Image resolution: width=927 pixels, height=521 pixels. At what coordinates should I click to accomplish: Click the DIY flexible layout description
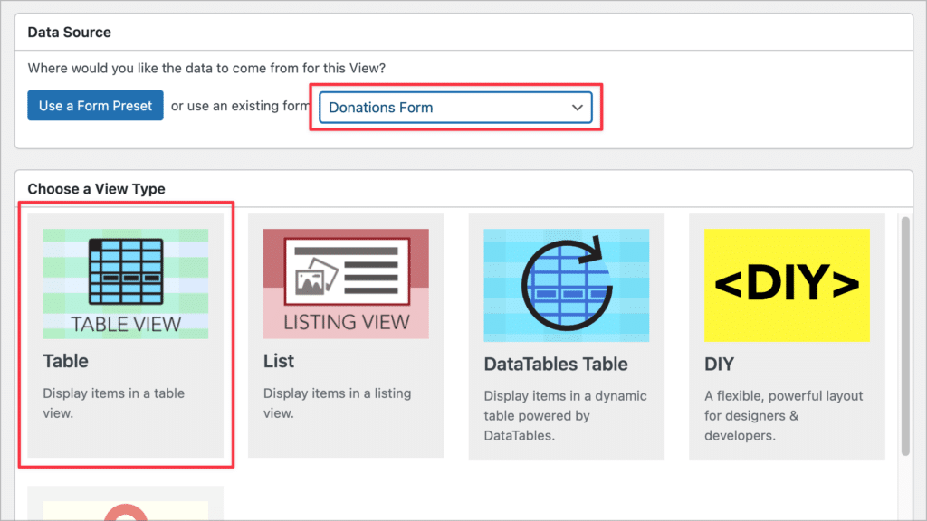pyautogui.click(x=783, y=416)
